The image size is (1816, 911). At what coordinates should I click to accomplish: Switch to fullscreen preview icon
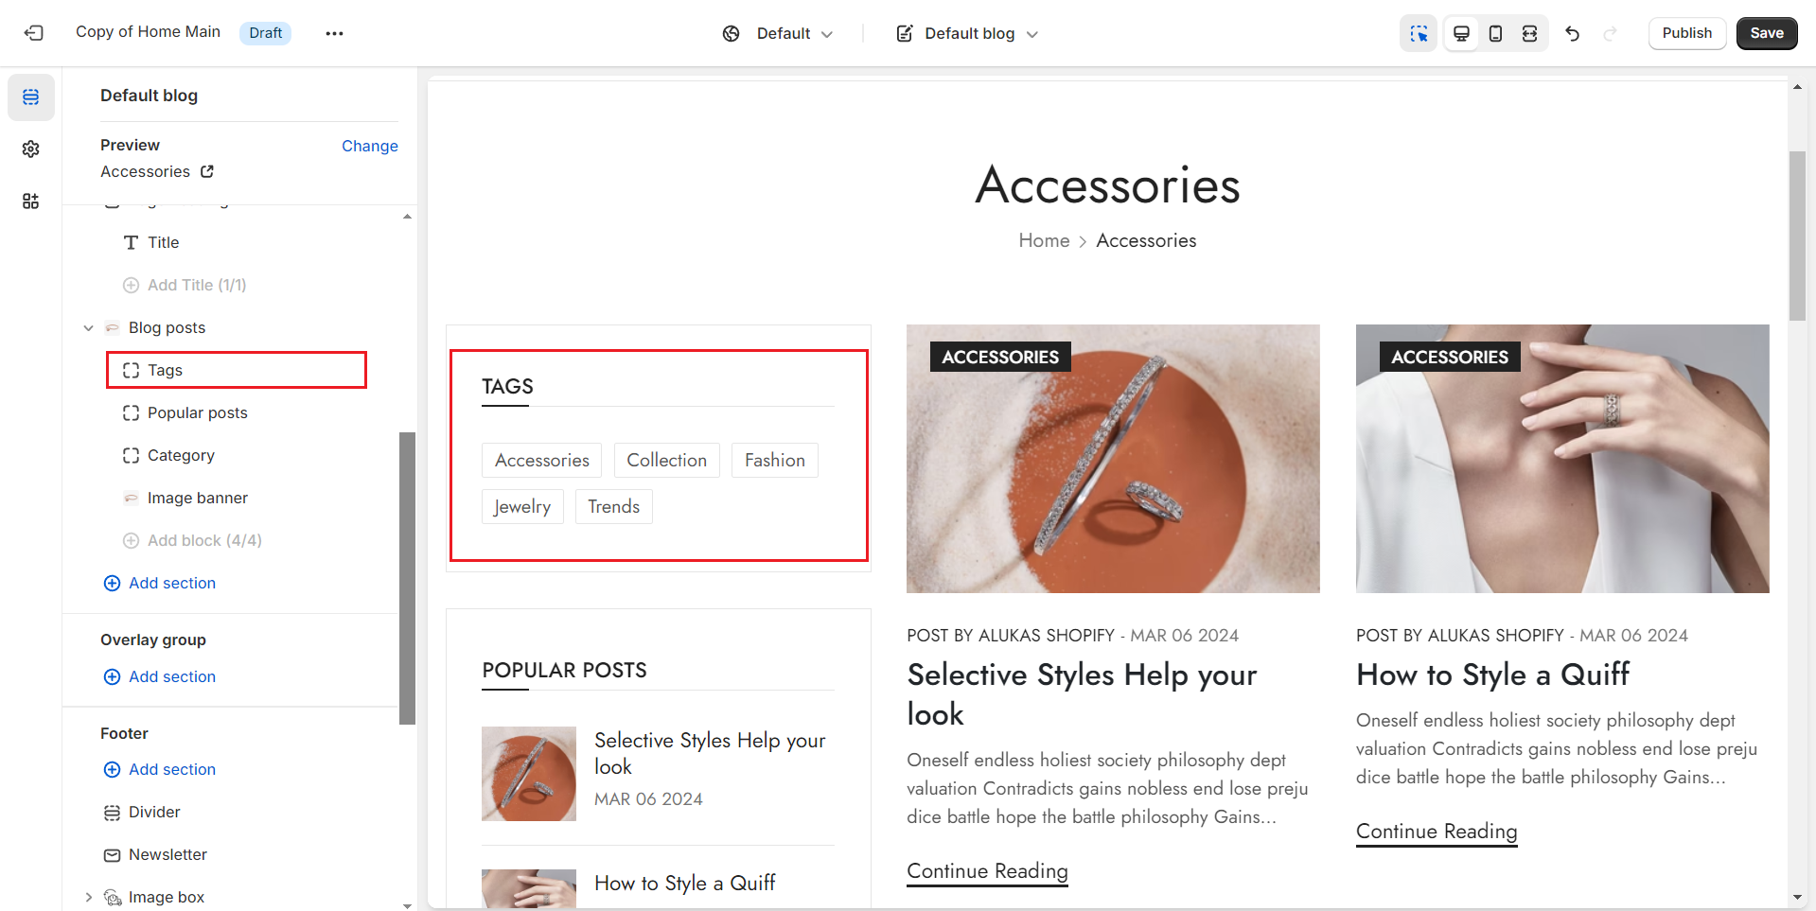[x=1529, y=33]
